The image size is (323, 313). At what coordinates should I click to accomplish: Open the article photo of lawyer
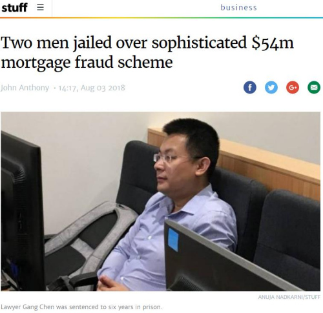coord(160,201)
